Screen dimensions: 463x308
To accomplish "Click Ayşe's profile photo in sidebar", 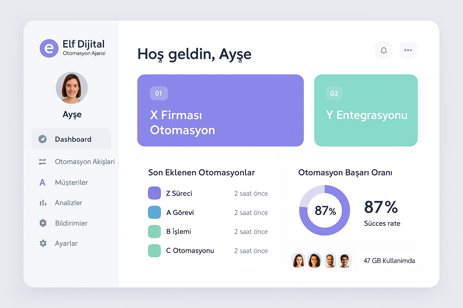I will click(x=72, y=88).
